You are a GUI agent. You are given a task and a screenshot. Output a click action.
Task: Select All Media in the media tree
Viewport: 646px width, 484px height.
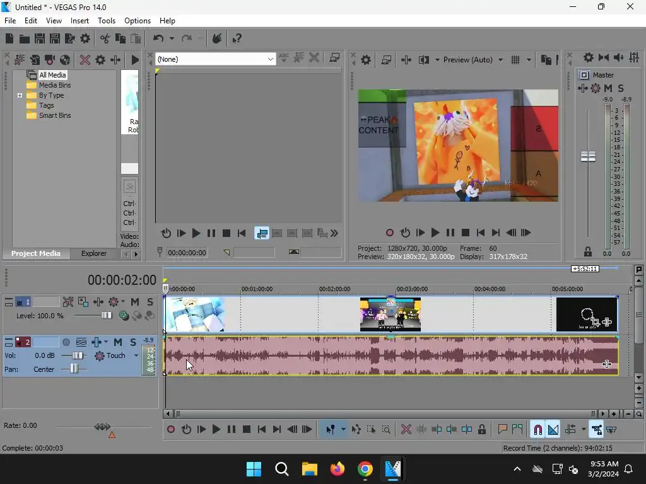point(52,75)
